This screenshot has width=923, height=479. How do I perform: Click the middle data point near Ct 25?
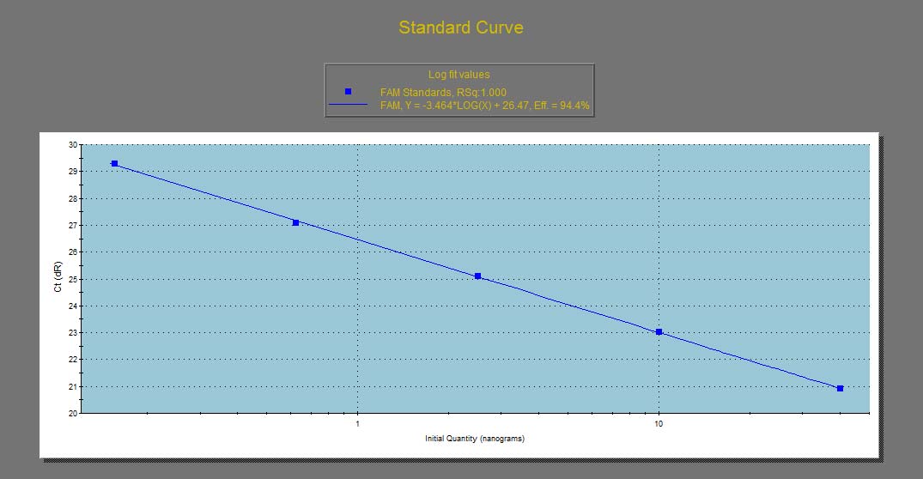pyautogui.click(x=477, y=276)
